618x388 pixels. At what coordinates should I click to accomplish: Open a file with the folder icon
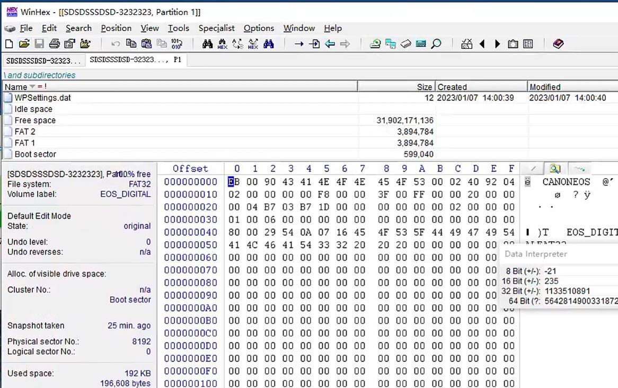[x=24, y=44]
